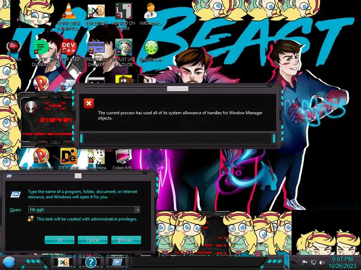Click Browse... in the Run dialog
Viewport: 361px width, 270px height.
126,240
